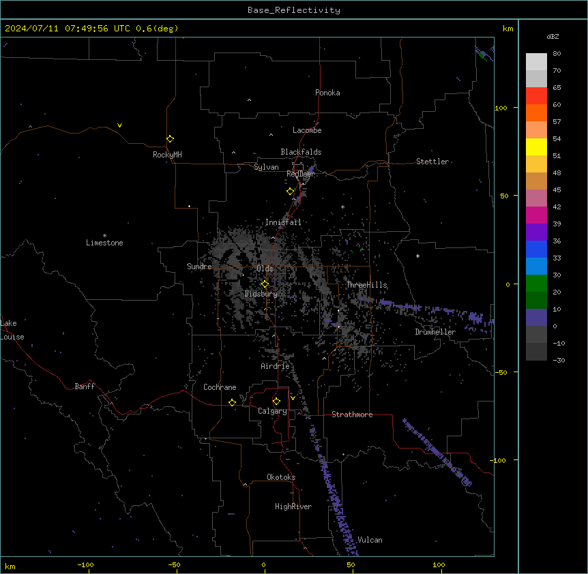Click the indigo 0–10 dBZ legend swatch

[x=536, y=318]
